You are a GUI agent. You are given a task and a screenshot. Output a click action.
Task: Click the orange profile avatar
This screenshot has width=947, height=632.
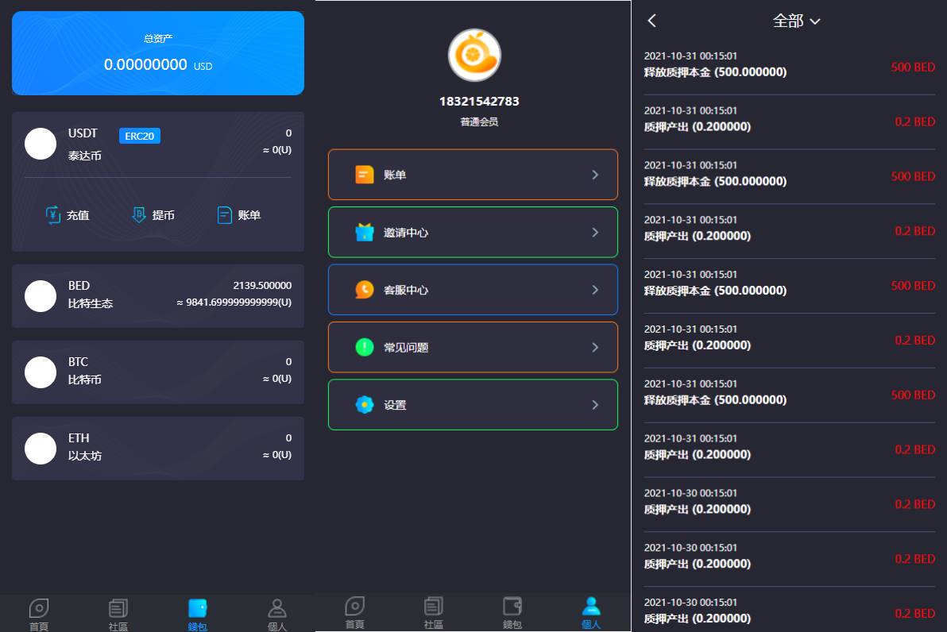pyautogui.click(x=475, y=55)
